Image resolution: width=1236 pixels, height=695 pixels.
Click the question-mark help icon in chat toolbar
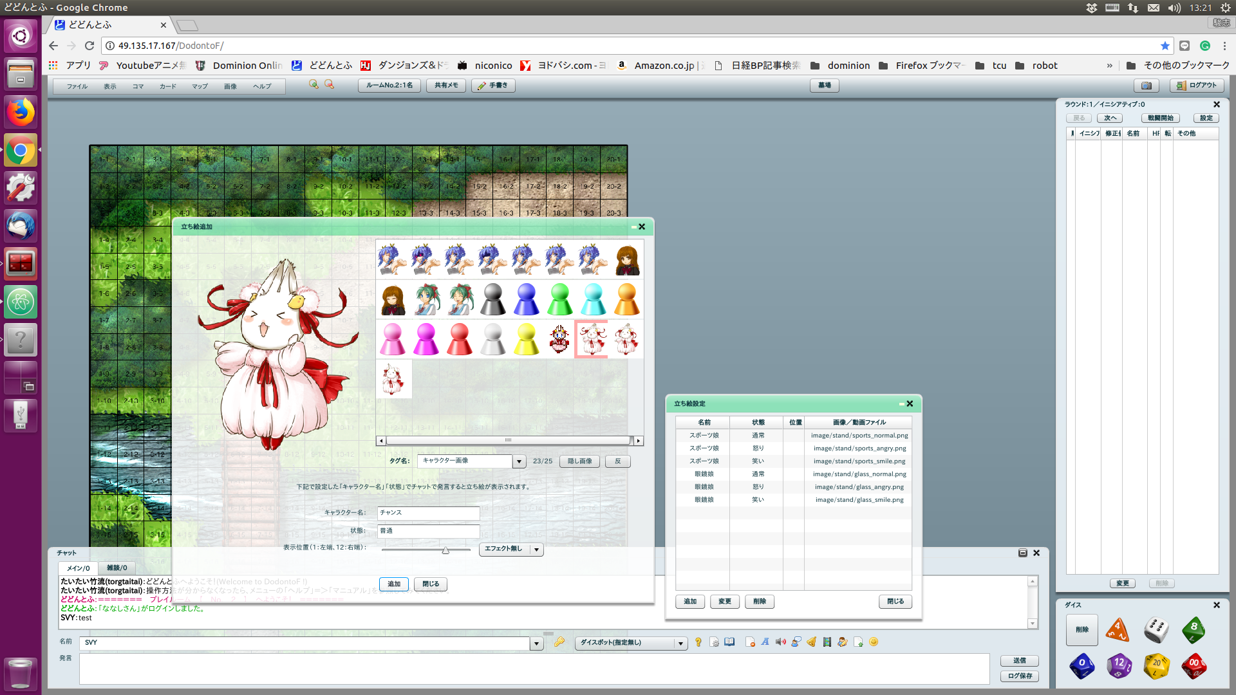[698, 642]
